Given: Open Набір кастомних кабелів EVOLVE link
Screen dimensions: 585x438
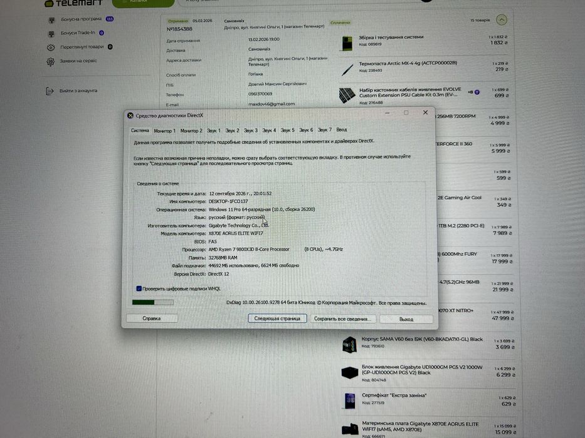Looking at the screenshot, I should coord(410,93).
